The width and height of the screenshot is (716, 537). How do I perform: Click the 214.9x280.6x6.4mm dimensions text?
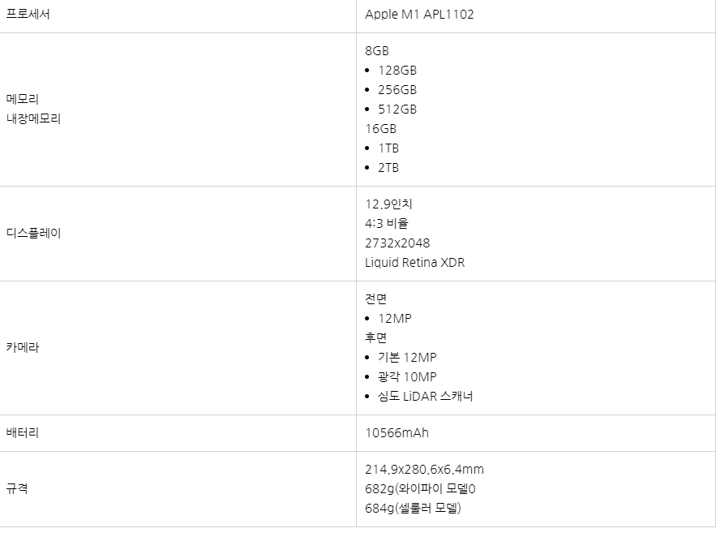click(x=424, y=470)
